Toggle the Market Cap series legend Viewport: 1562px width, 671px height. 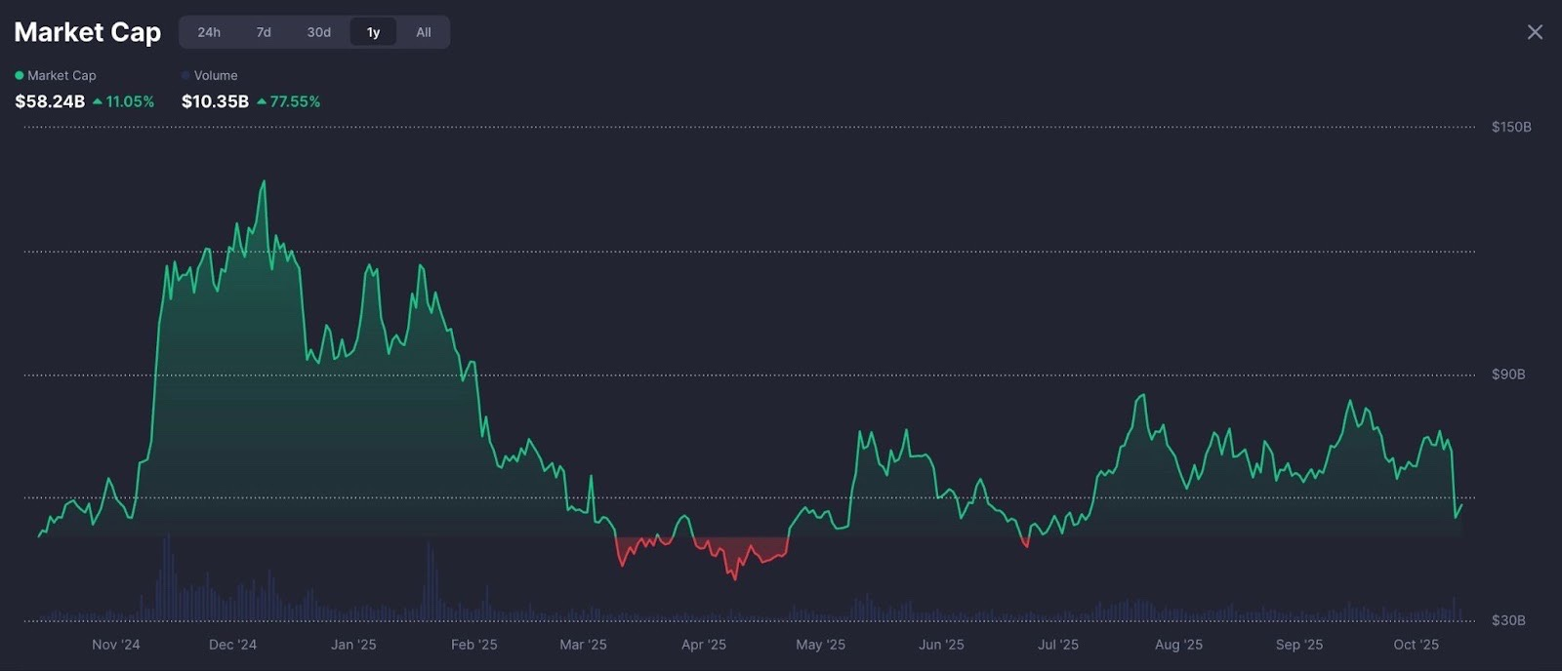[62, 75]
